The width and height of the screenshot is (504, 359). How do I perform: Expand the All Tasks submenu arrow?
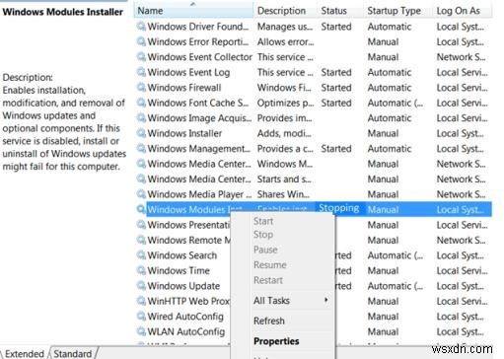click(x=325, y=300)
